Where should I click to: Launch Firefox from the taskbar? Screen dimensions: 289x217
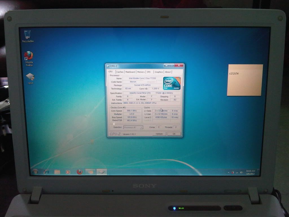[x=79, y=172]
